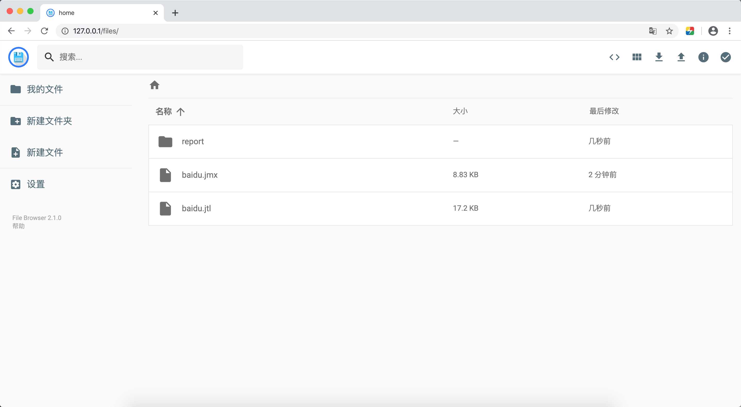The height and width of the screenshot is (407, 741).
Task: Sort by the 名称 column header
Action: (x=164, y=111)
